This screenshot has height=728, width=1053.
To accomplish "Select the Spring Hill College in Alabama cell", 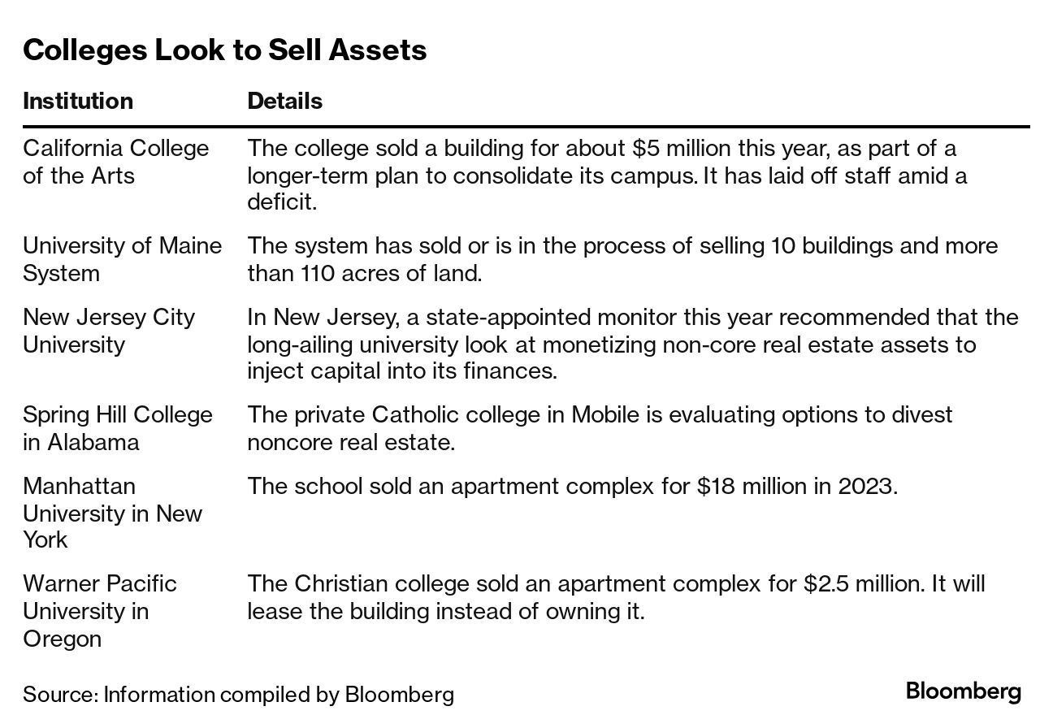I will point(117,428).
